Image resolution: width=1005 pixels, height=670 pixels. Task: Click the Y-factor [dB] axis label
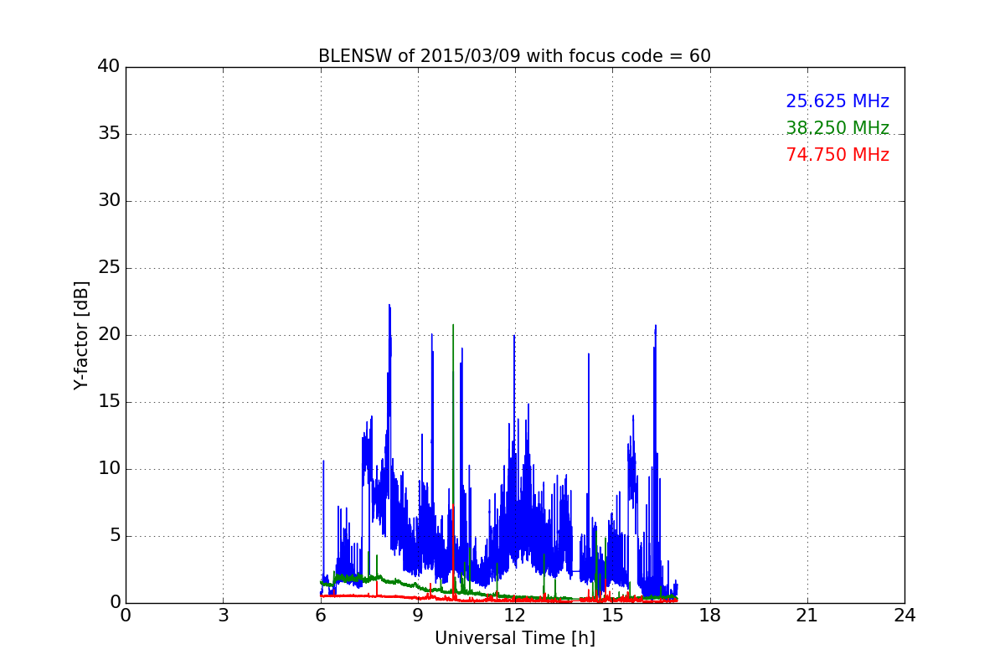(81, 335)
